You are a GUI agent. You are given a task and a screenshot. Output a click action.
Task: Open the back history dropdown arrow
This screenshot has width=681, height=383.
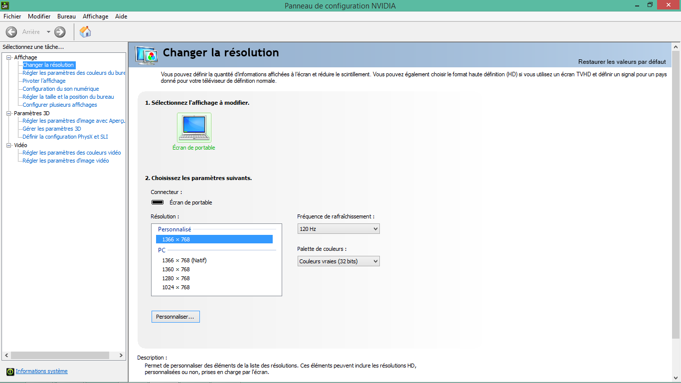(x=48, y=32)
